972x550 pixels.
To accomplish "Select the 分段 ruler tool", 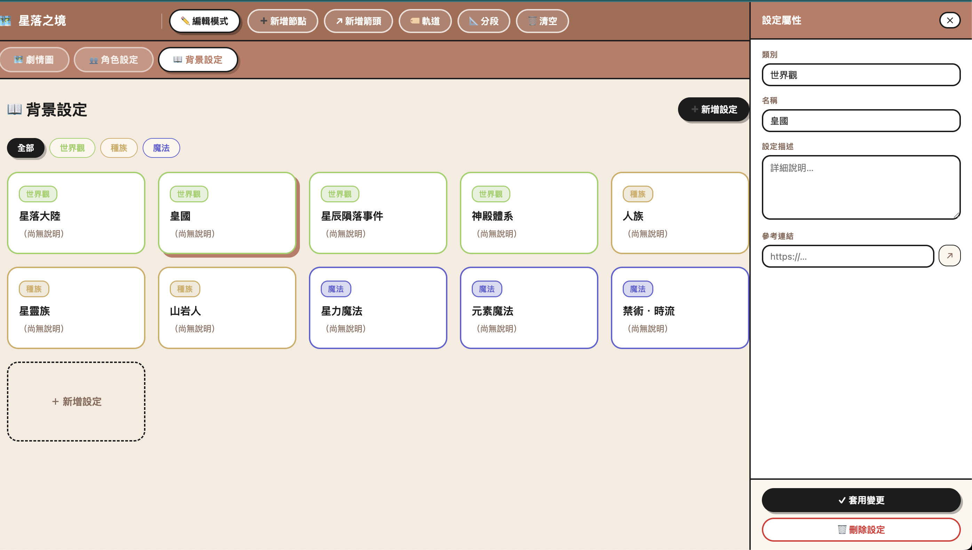I will point(483,21).
